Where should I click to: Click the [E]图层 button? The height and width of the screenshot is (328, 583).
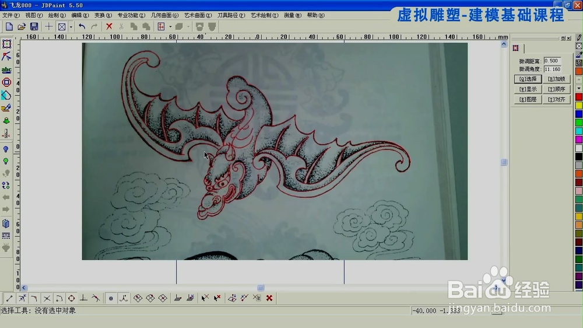pyautogui.click(x=528, y=99)
